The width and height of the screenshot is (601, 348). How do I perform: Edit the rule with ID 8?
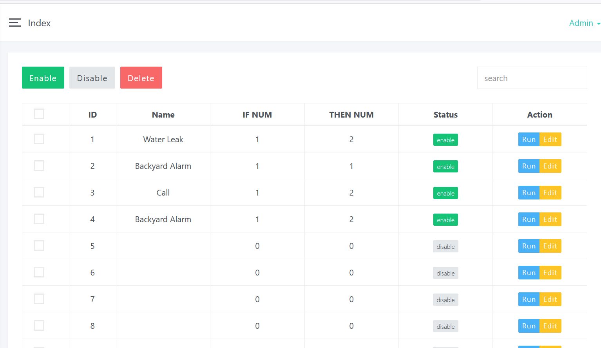click(x=550, y=326)
